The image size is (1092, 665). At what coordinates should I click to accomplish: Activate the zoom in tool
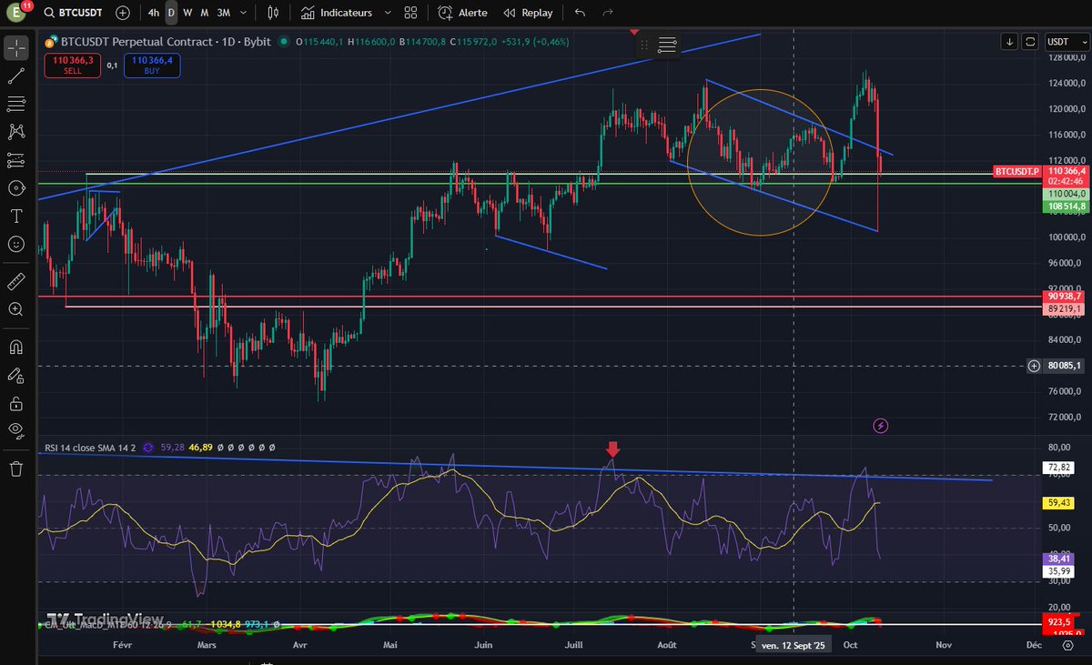pos(16,309)
